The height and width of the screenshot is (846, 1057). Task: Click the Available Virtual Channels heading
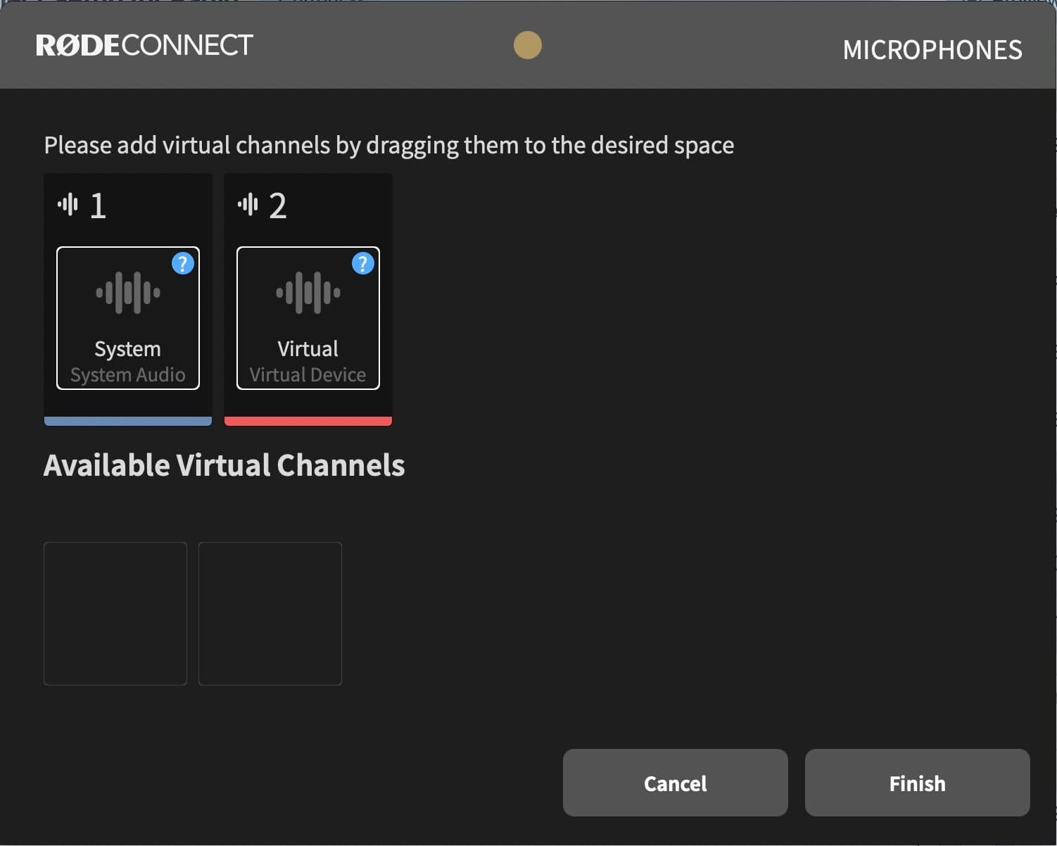tap(224, 465)
